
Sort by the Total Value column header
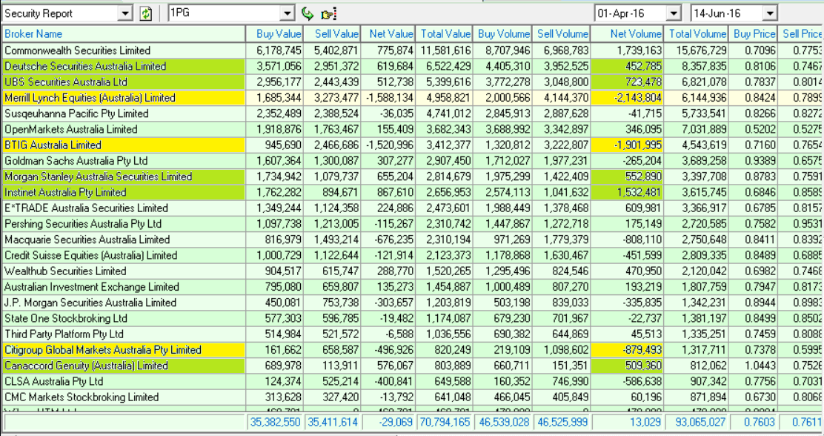point(444,34)
